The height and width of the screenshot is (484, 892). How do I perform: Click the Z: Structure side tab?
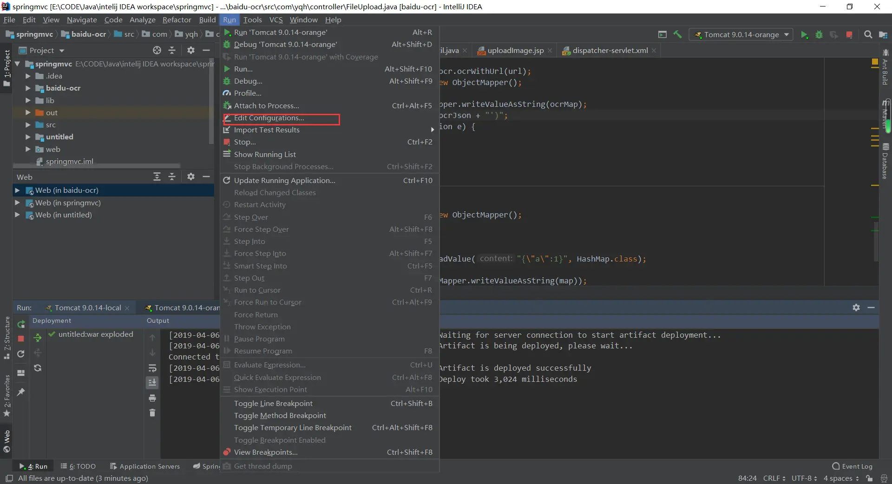[x=7, y=338]
